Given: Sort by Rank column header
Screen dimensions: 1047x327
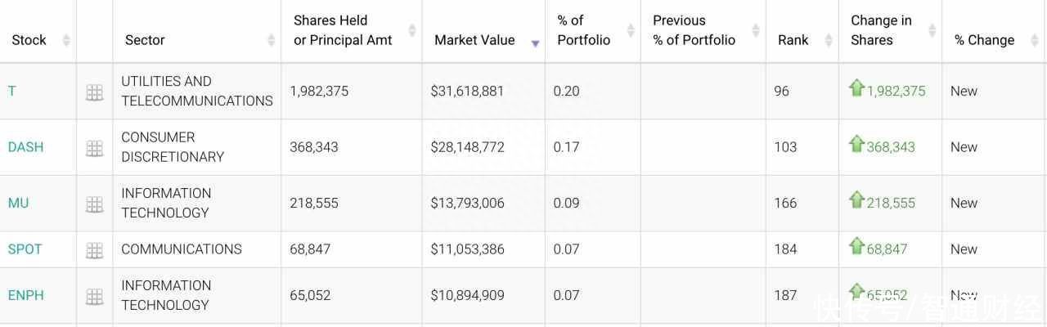Looking at the screenshot, I should click(793, 40).
